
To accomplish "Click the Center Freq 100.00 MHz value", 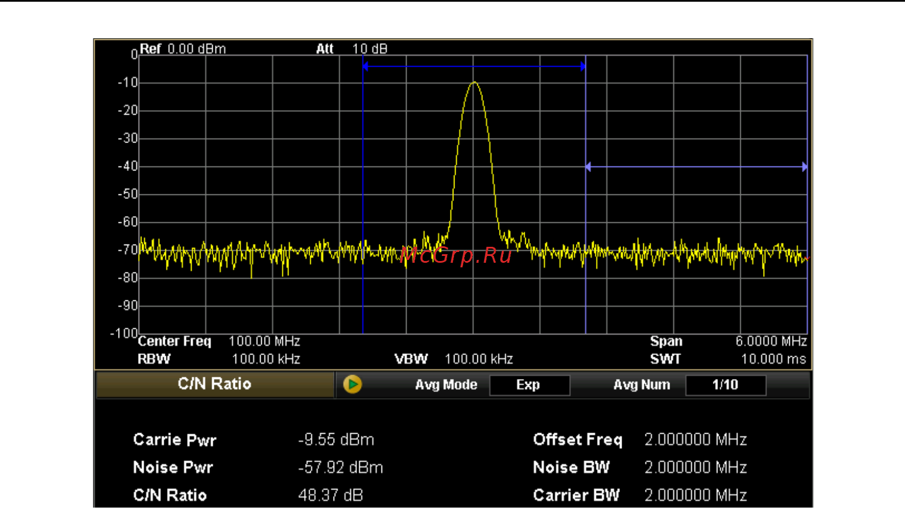I will click(264, 341).
